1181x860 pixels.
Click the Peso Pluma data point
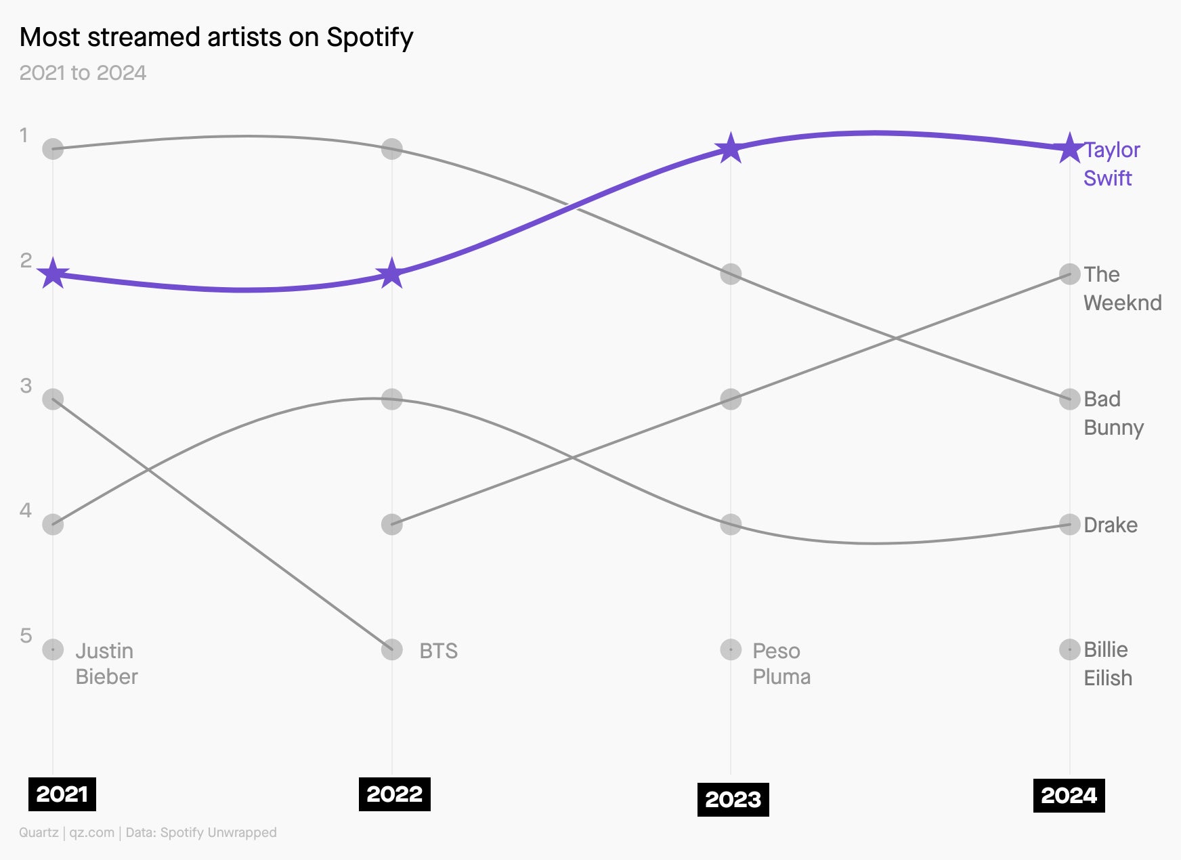point(731,649)
